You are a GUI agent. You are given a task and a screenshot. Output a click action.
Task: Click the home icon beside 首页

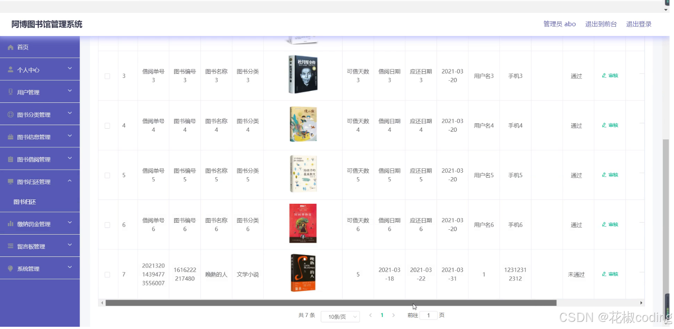pos(11,47)
